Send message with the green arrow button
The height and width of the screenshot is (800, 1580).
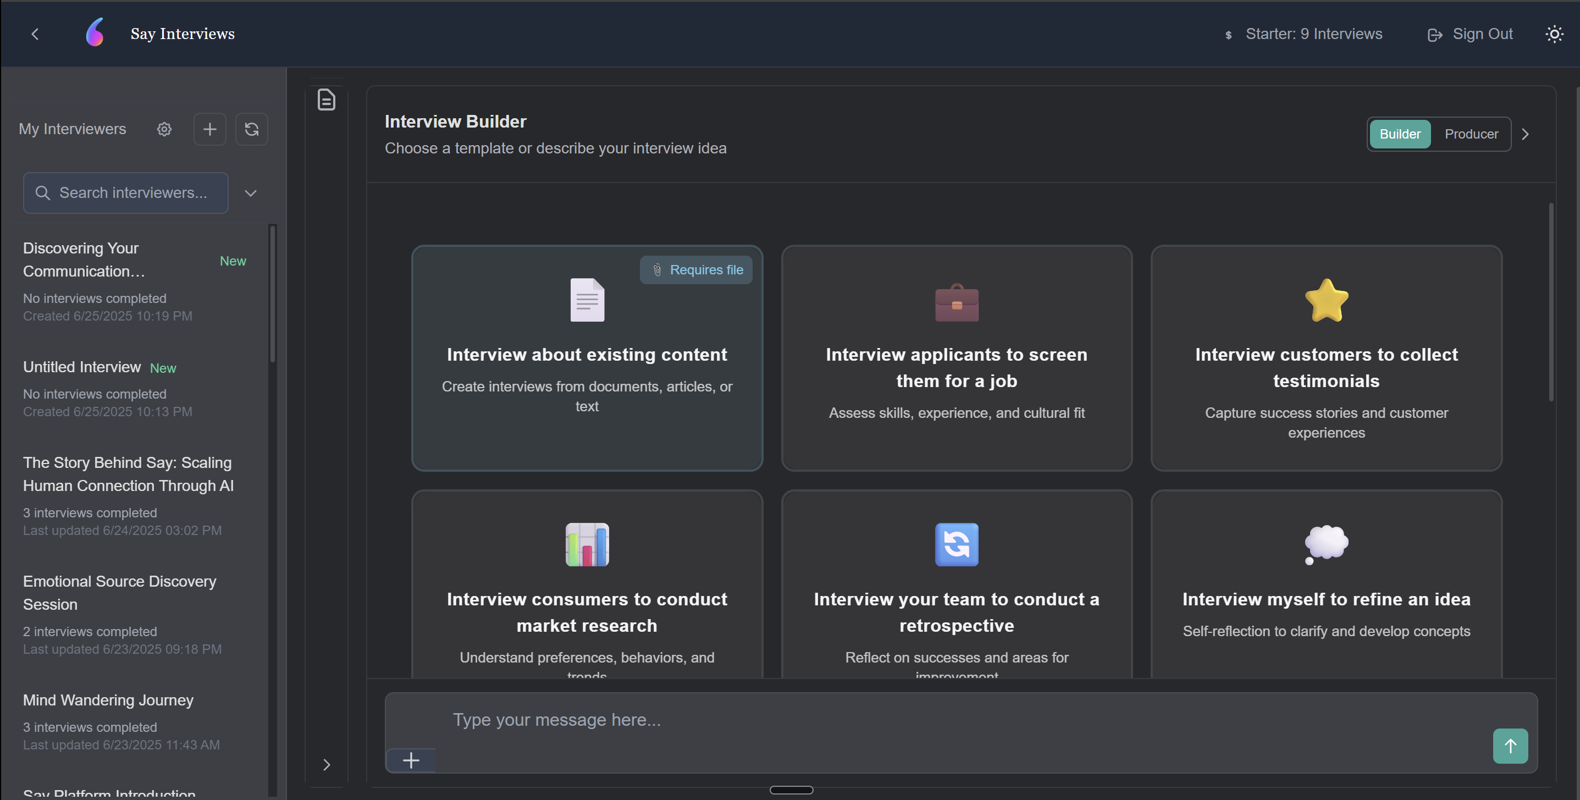click(1510, 746)
